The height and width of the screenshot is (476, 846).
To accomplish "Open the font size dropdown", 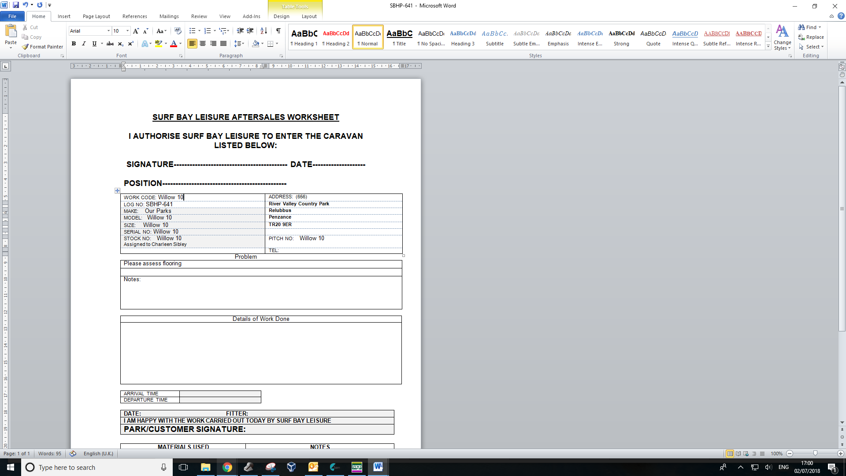I will (x=127, y=31).
